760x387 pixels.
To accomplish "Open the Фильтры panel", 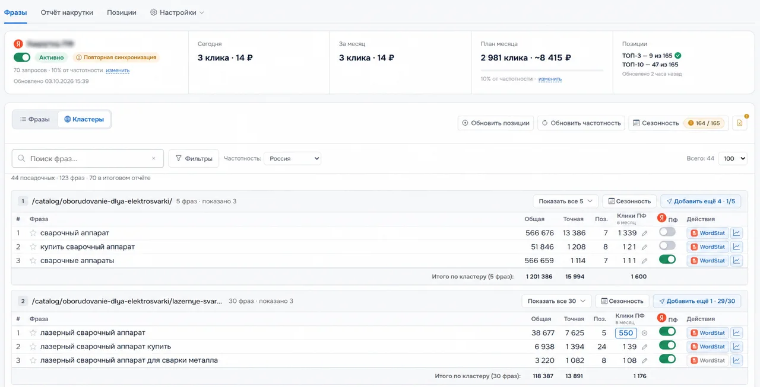I will tap(194, 159).
